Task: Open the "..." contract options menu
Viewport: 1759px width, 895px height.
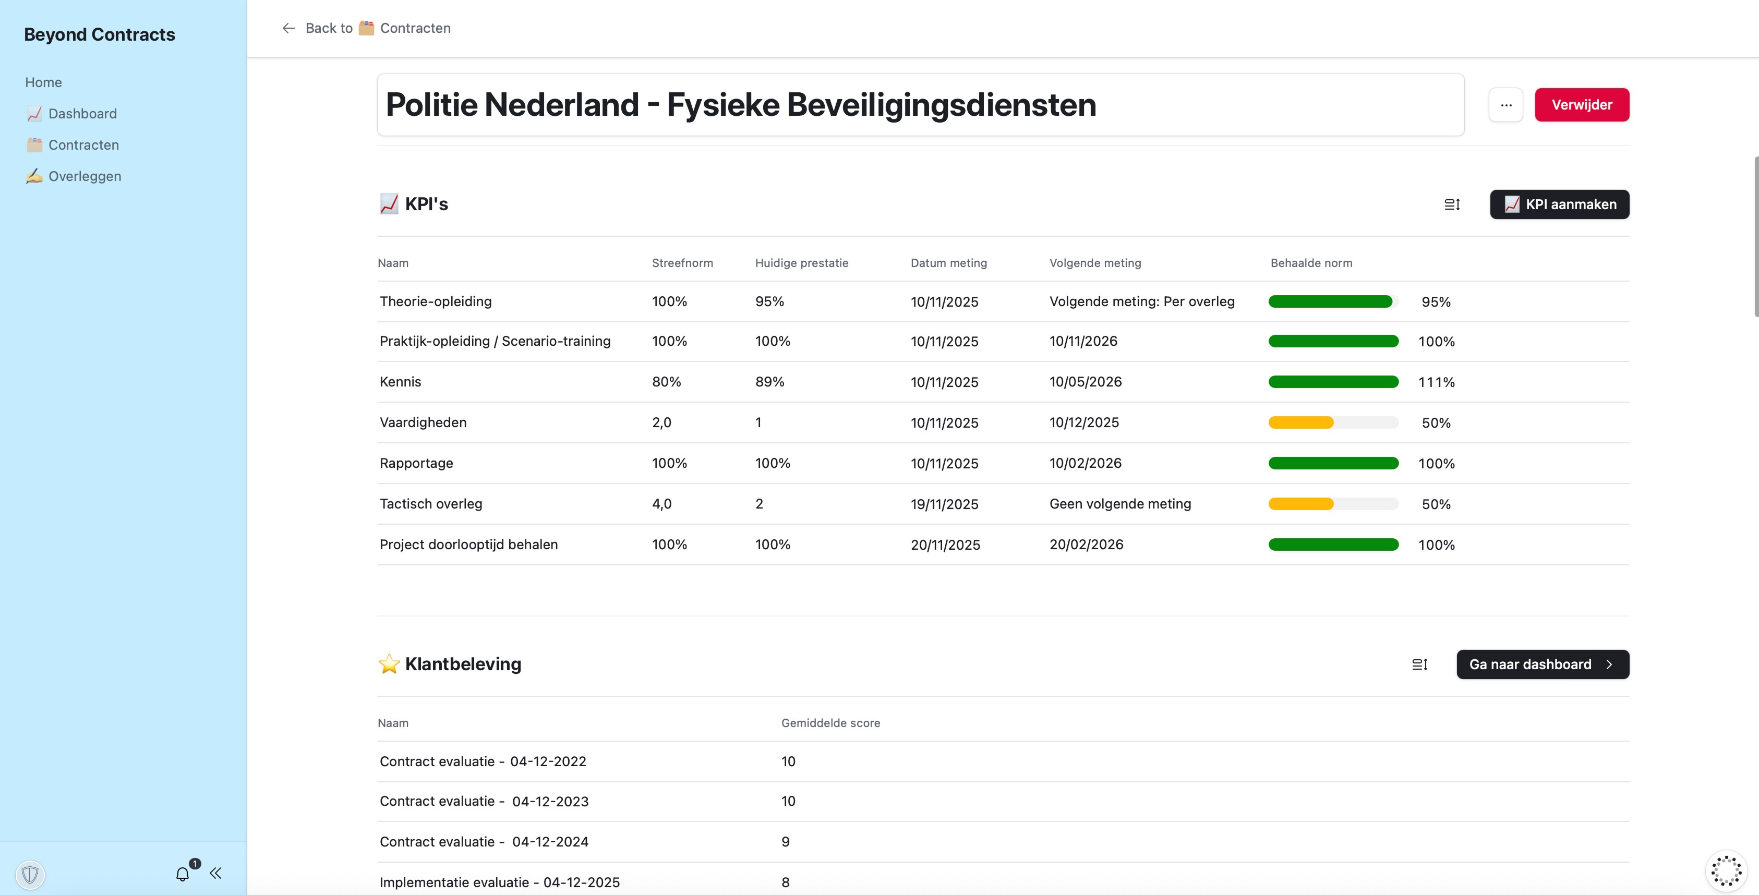Action: (1505, 104)
